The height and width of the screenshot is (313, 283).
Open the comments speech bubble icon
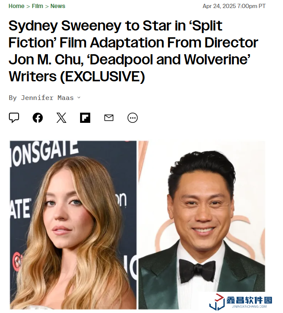(14, 118)
